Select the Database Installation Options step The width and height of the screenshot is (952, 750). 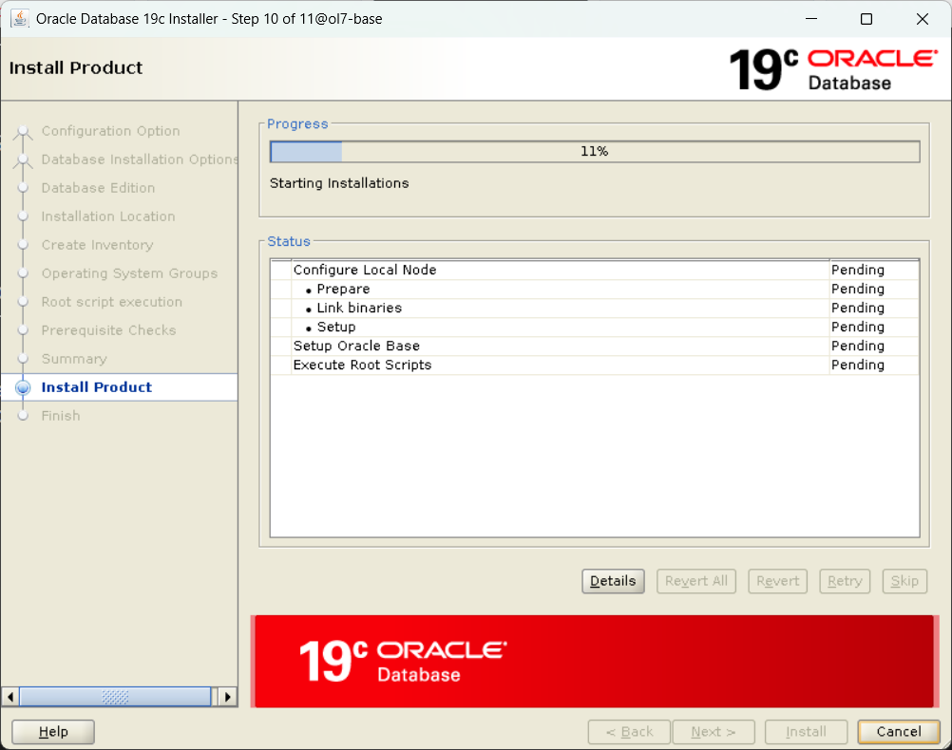pyautogui.click(x=139, y=159)
